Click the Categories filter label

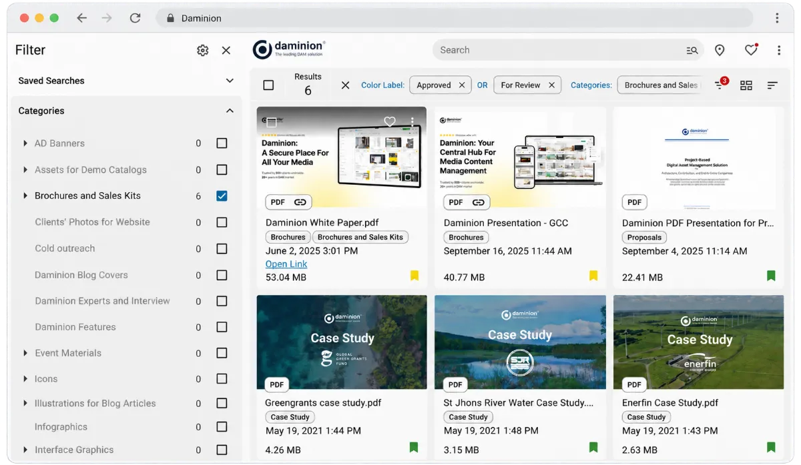[x=591, y=85]
